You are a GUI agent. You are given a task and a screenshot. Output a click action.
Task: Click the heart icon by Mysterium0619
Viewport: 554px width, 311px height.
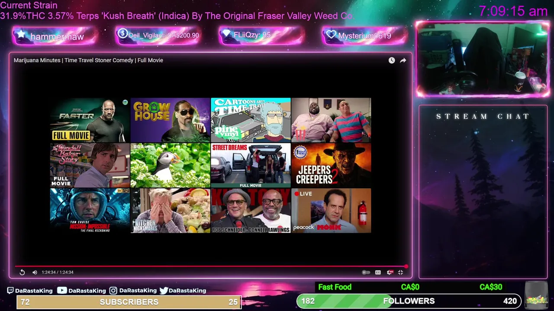pyautogui.click(x=331, y=35)
